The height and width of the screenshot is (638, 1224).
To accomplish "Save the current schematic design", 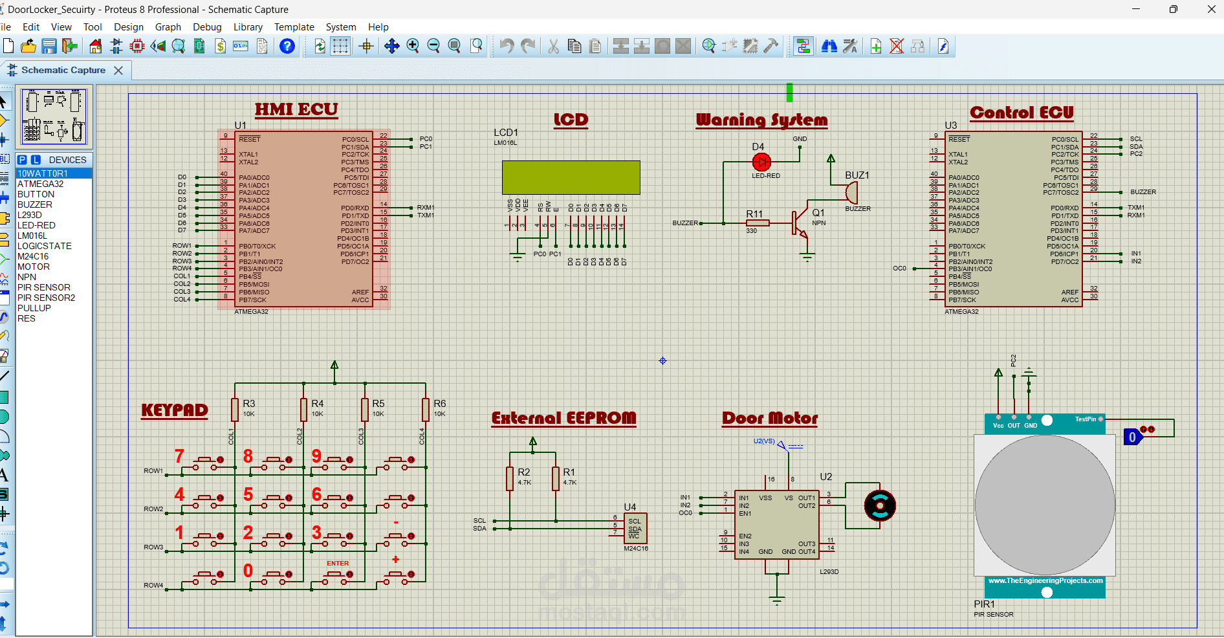I will (49, 46).
